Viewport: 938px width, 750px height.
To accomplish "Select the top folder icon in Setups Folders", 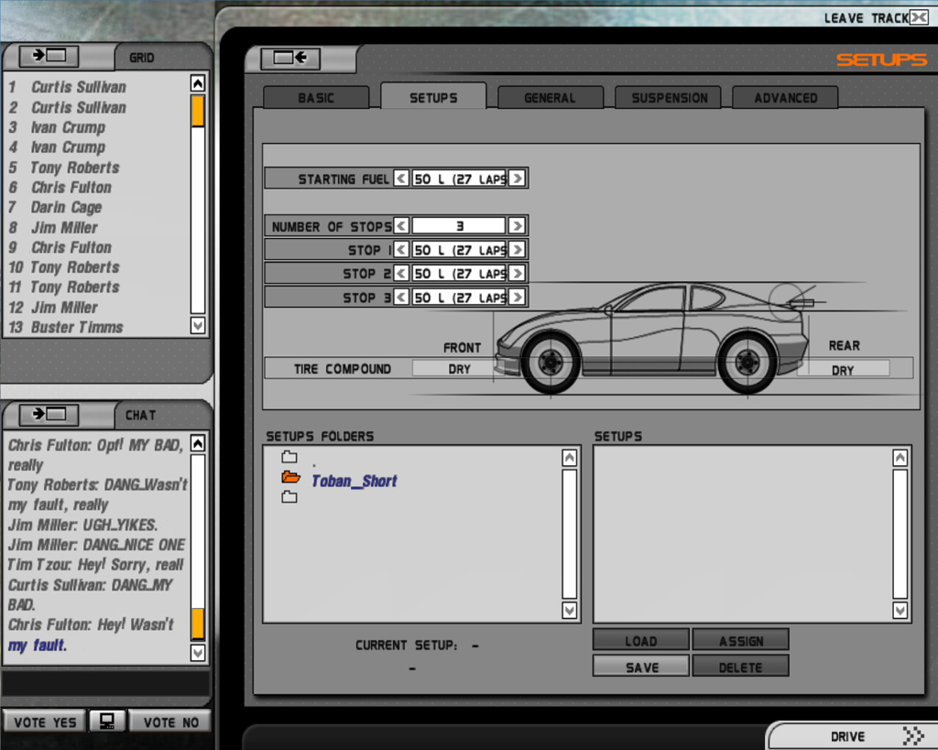I will click(289, 457).
